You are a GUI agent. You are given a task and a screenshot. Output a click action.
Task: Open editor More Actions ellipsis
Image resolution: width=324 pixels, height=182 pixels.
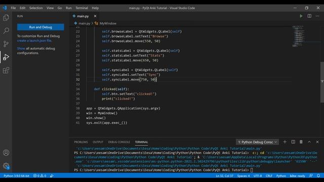pos(317,16)
